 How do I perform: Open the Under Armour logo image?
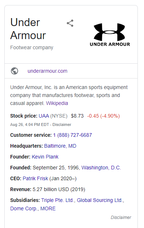click(110, 35)
